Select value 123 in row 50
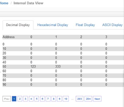 pyautogui.click(x=33, y=66)
